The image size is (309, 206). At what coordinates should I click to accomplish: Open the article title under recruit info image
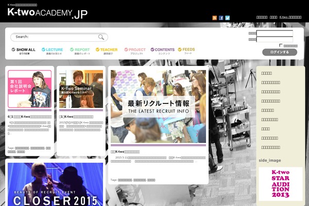click(x=125, y=152)
